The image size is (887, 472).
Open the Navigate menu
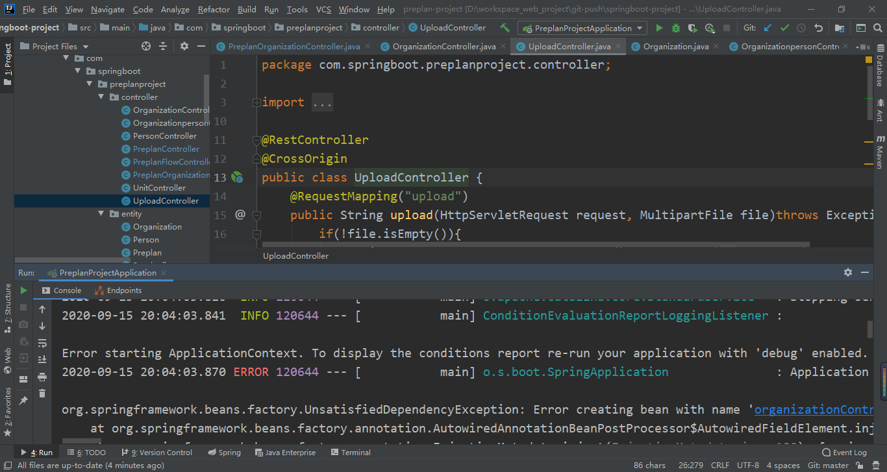tap(108, 9)
